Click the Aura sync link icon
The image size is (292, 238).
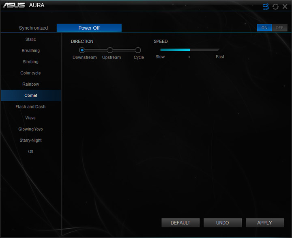(266, 6)
